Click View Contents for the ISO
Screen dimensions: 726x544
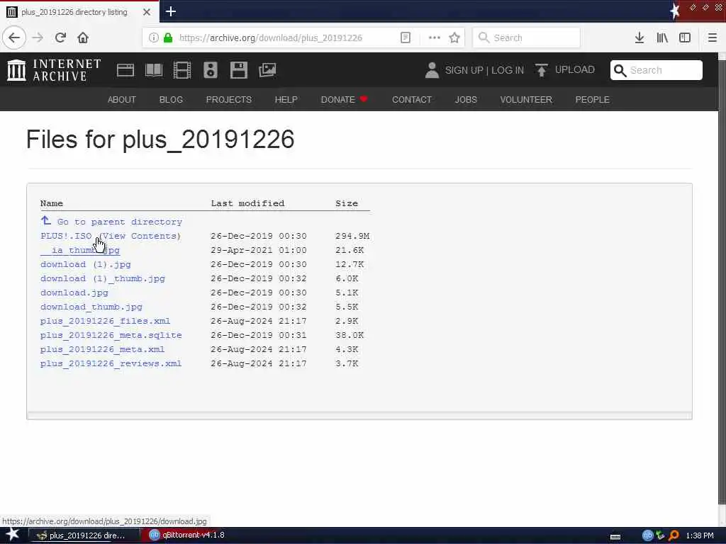click(140, 236)
